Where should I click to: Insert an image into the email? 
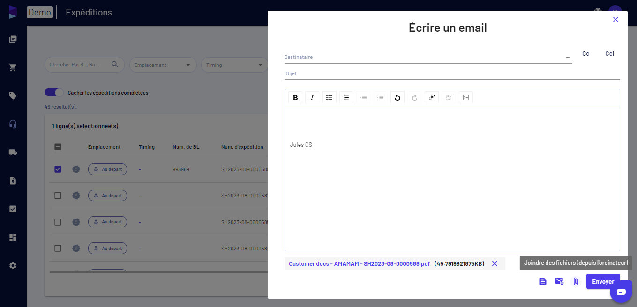coord(466,98)
